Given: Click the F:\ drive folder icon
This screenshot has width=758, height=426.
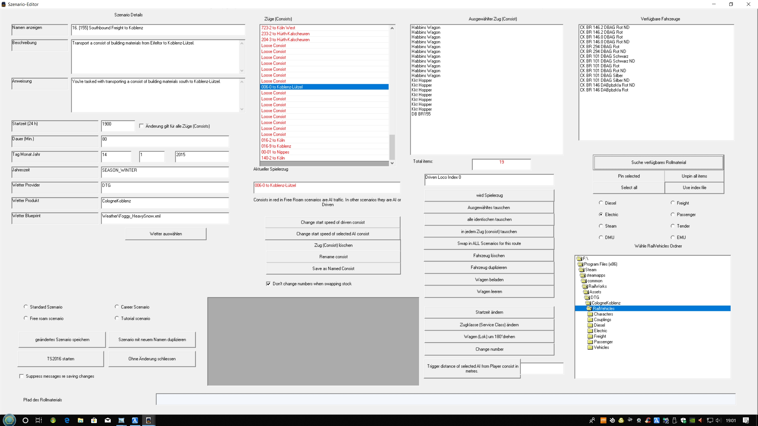Looking at the screenshot, I should (579, 258).
